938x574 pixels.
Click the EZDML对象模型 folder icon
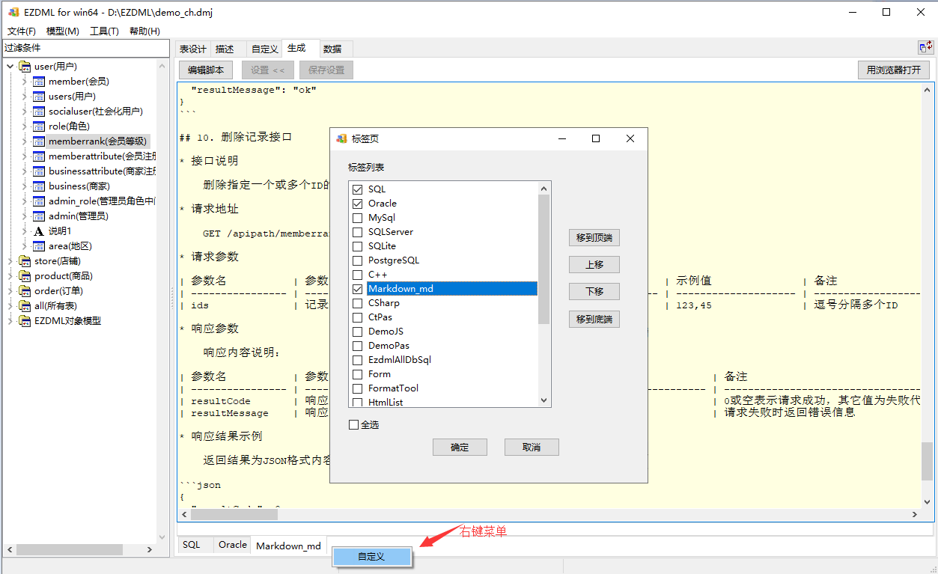pos(25,321)
